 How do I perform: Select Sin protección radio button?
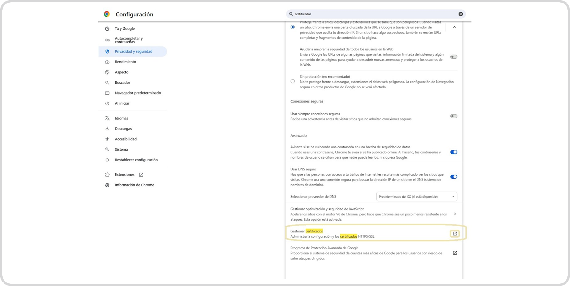coord(293,81)
